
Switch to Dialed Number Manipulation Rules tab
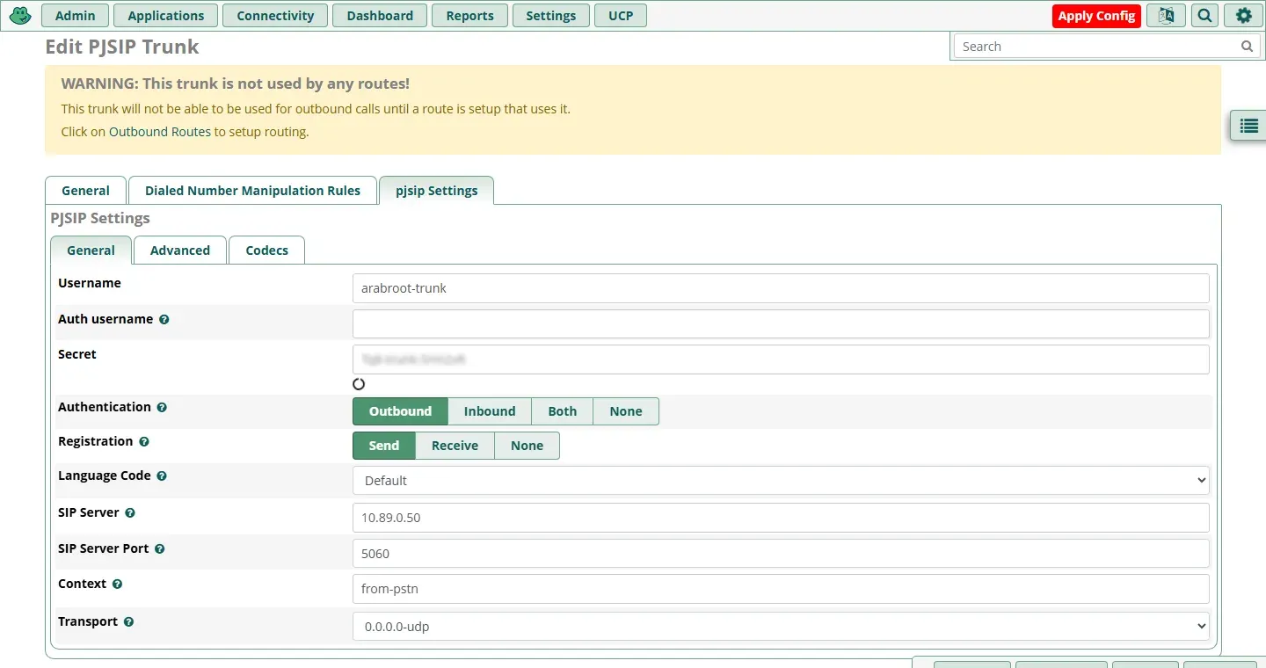tap(252, 191)
